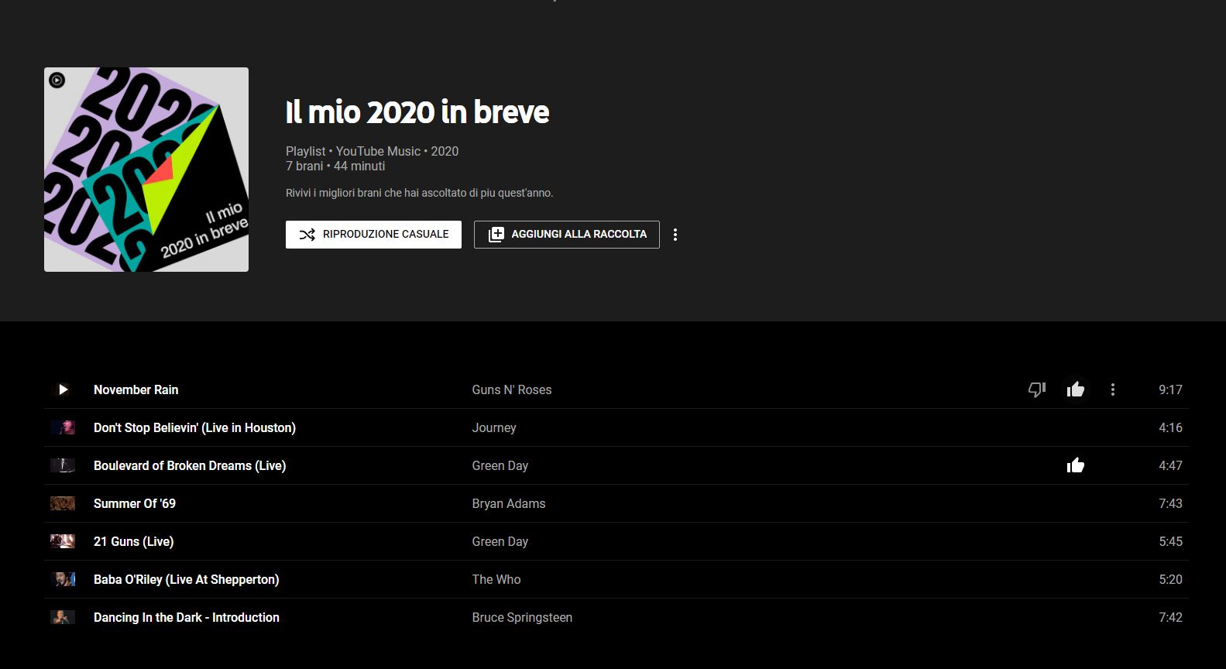The height and width of the screenshot is (669, 1226).
Task: Click the AGGIUNGI ALLA RACCOLTA button
Action: tap(567, 235)
